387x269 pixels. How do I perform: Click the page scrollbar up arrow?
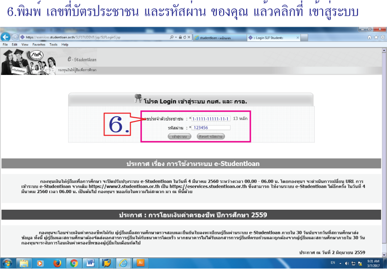(x=384, y=50)
